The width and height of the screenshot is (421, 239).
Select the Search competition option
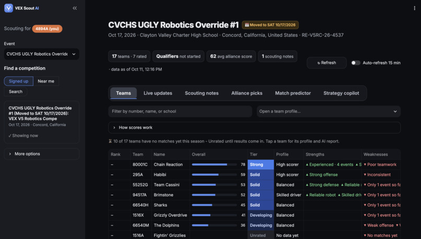(x=16, y=91)
